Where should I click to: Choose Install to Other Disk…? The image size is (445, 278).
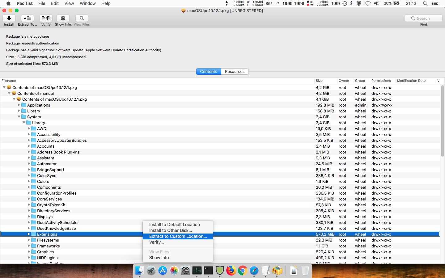click(x=178, y=230)
